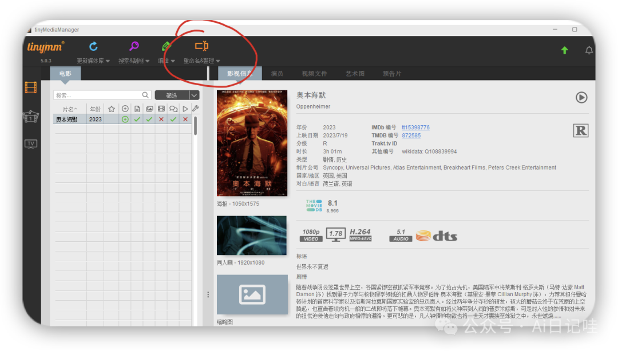Click the three-dot panel splitter handle
618x351 pixels.
tap(208, 294)
